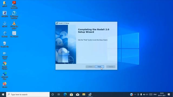Select the folder icon above Adobe Reader's row

click(5, 4)
